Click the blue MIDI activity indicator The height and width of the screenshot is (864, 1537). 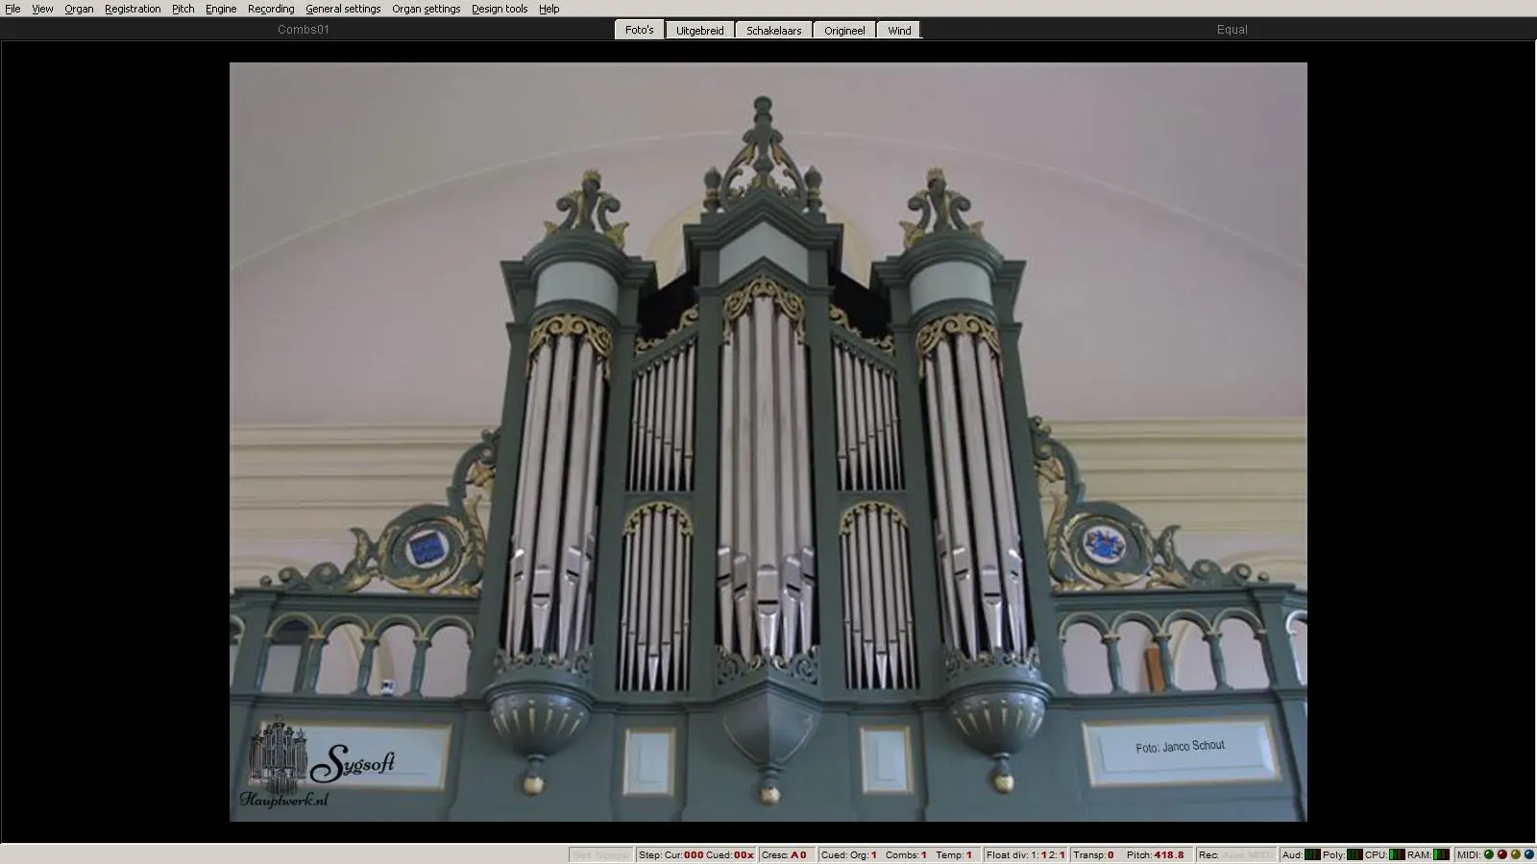tap(1528, 854)
